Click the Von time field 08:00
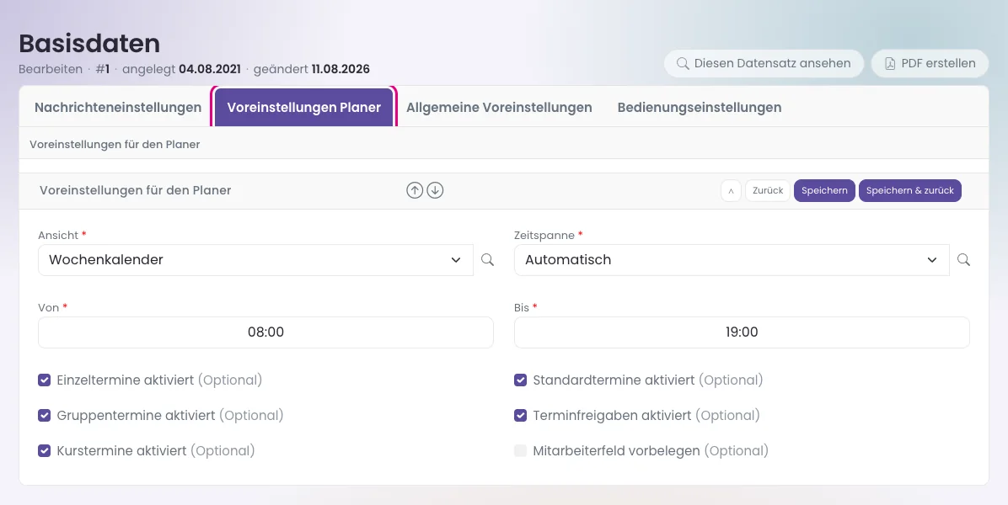 265,332
